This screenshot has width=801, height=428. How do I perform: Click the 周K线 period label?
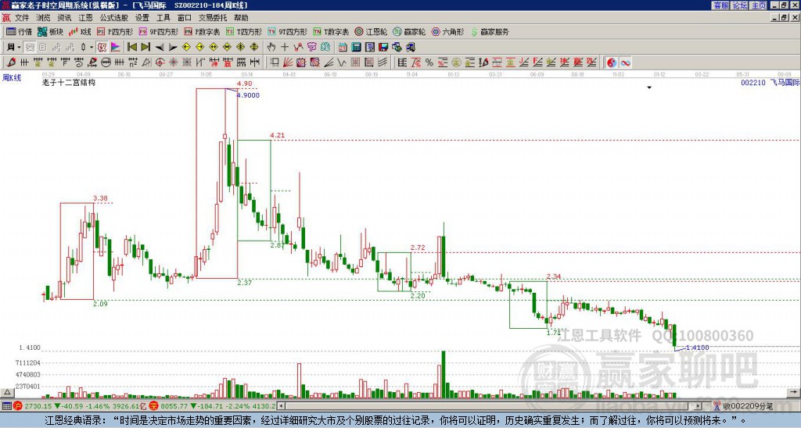click(11, 78)
